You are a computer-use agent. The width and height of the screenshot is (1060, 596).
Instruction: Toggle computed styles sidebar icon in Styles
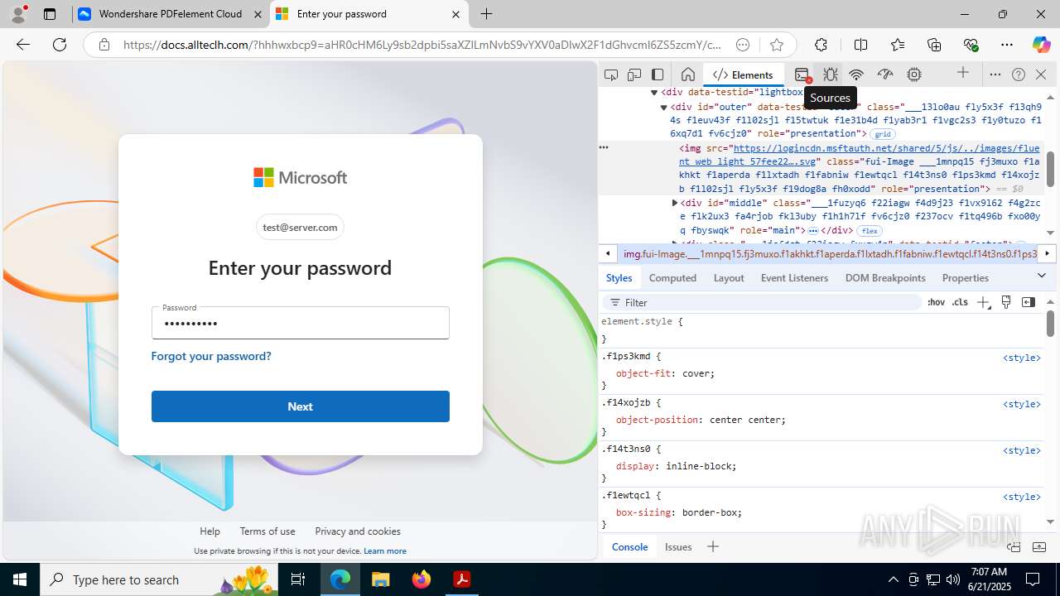(1029, 302)
